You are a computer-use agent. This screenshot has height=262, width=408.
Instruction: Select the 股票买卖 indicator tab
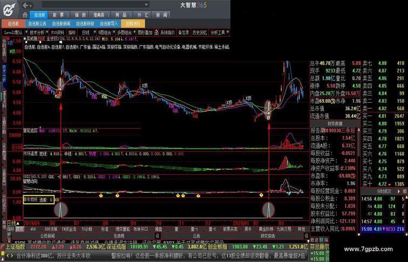point(230,229)
